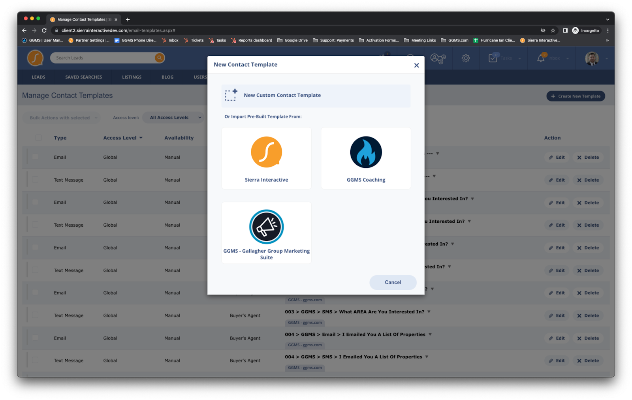Image resolution: width=632 pixels, height=400 pixels.
Task: Open the Inbox notification bell
Action: (541, 58)
